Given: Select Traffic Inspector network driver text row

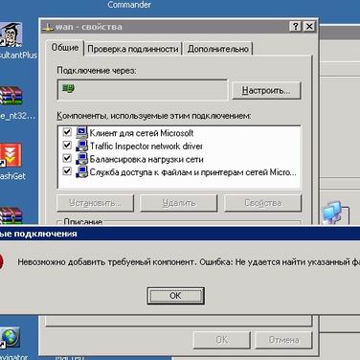Looking at the screenshot, I should pyautogui.click(x=146, y=146).
